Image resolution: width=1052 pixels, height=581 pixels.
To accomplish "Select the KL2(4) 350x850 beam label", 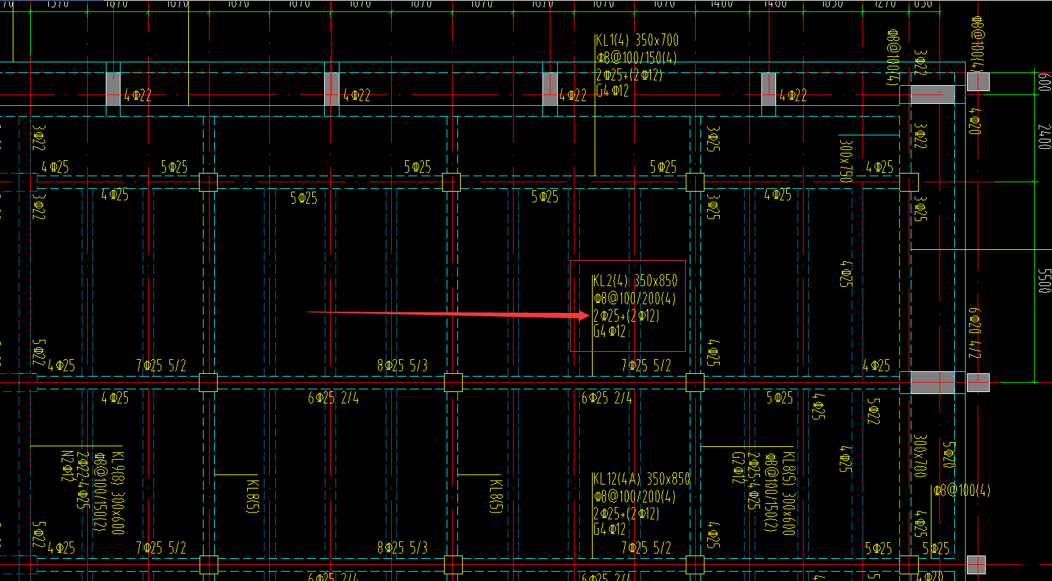I will tap(635, 281).
